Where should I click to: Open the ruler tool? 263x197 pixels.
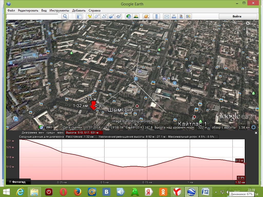(x=156, y=16)
